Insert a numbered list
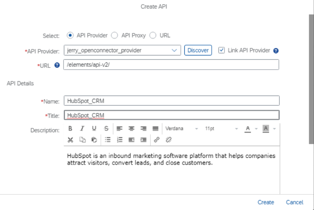This screenshot has width=314, height=210. (120, 140)
